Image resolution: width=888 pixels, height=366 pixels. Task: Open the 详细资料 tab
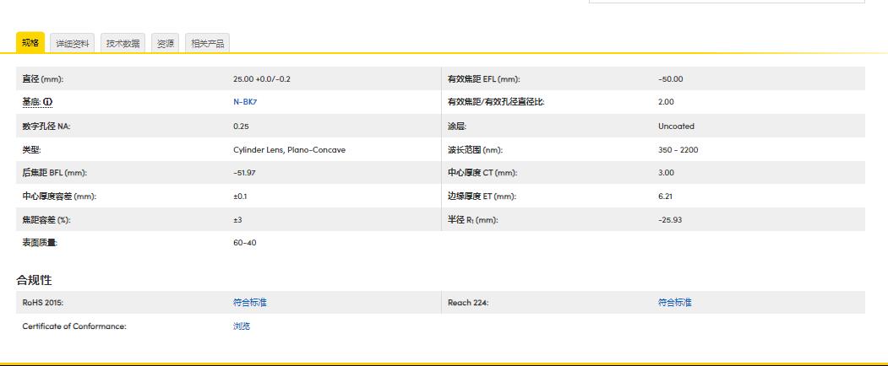point(73,44)
